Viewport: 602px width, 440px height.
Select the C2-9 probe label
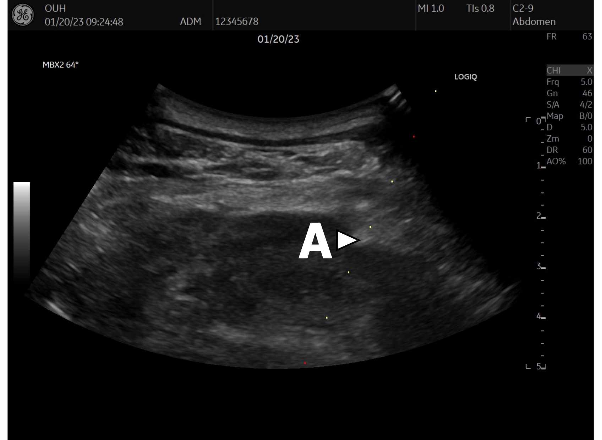point(523,9)
